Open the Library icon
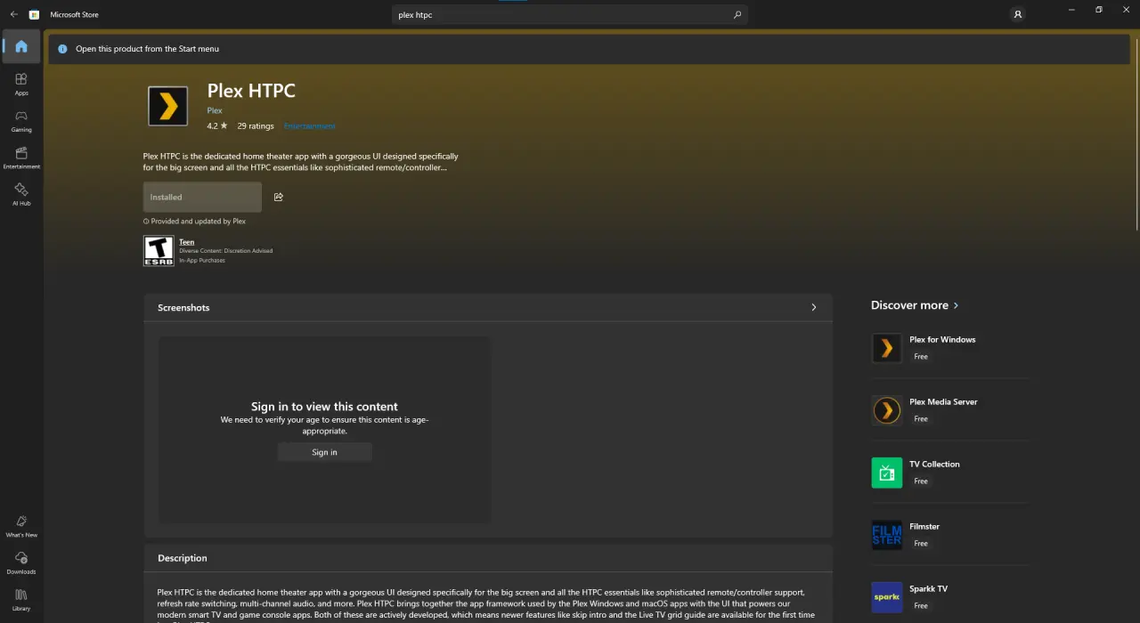The image size is (1140, 623). pyautogui.click(x=21, y=599)
